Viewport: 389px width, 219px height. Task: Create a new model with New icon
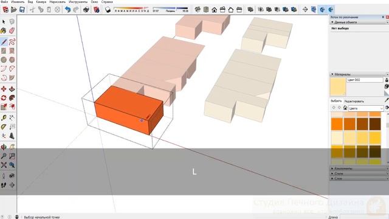pyautogui.click(x=5, y=10)
